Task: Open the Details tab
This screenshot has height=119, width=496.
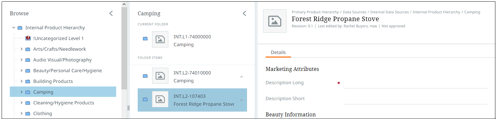Action: tap(278, 52)
